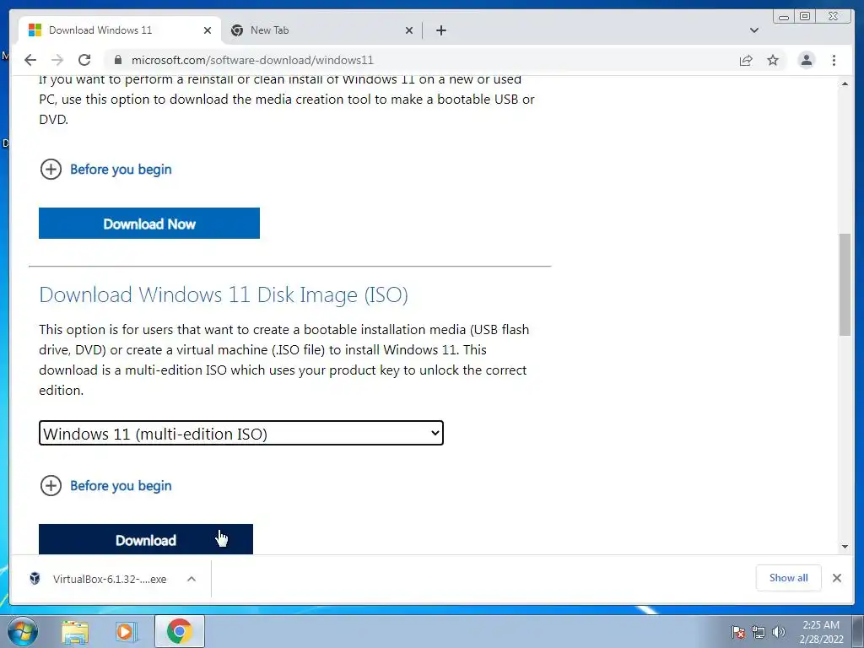
Task: Launch Windows Media Player from taskbar
Action: point(127,632)
